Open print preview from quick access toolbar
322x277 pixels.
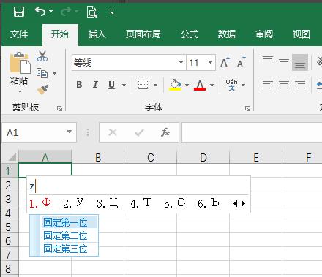(92, 12)
